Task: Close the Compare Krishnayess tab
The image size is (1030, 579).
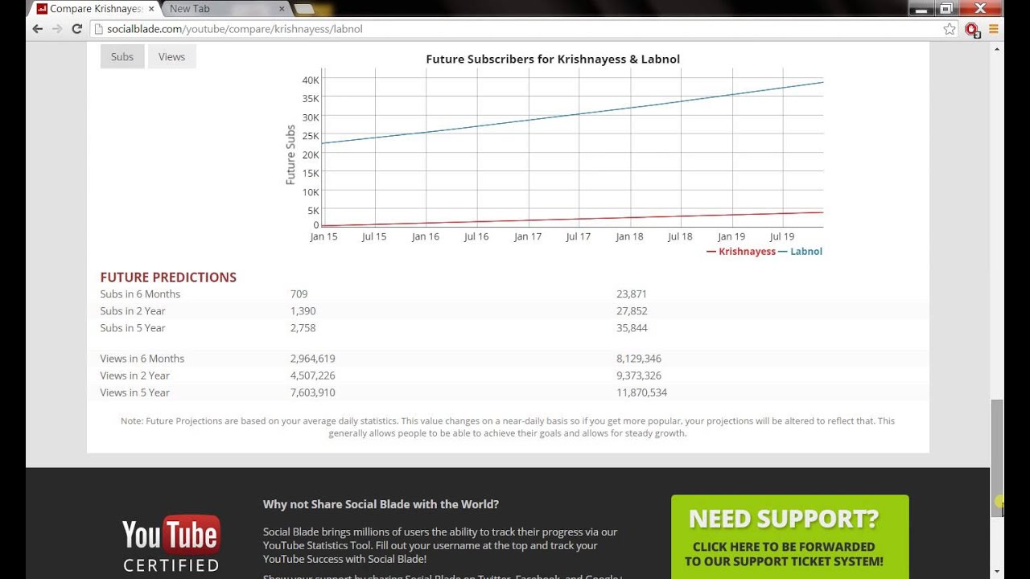Action: (151, 9)
